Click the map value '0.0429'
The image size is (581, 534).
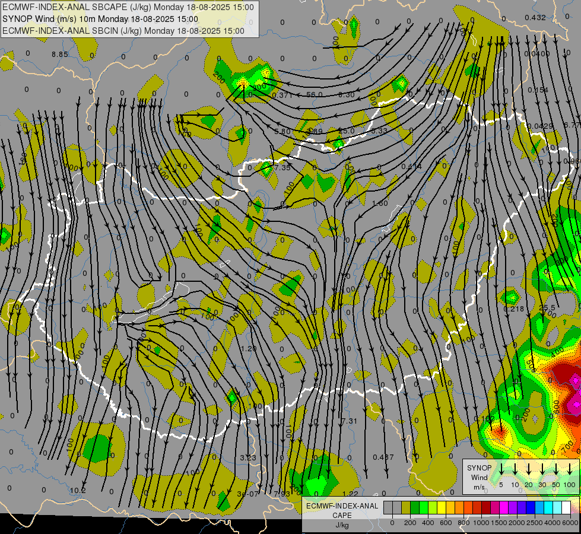pyautogui.click(x=540, y=126)
